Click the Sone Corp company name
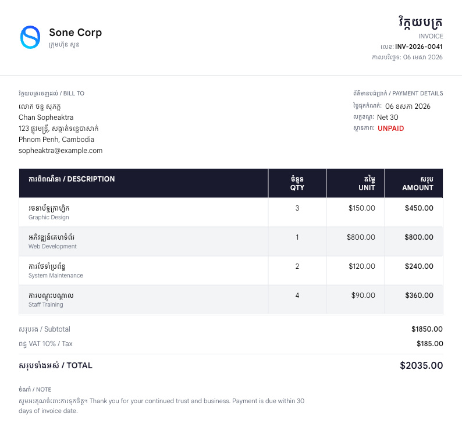The height and width of the screenshot is (434, 462). (75, 33)
